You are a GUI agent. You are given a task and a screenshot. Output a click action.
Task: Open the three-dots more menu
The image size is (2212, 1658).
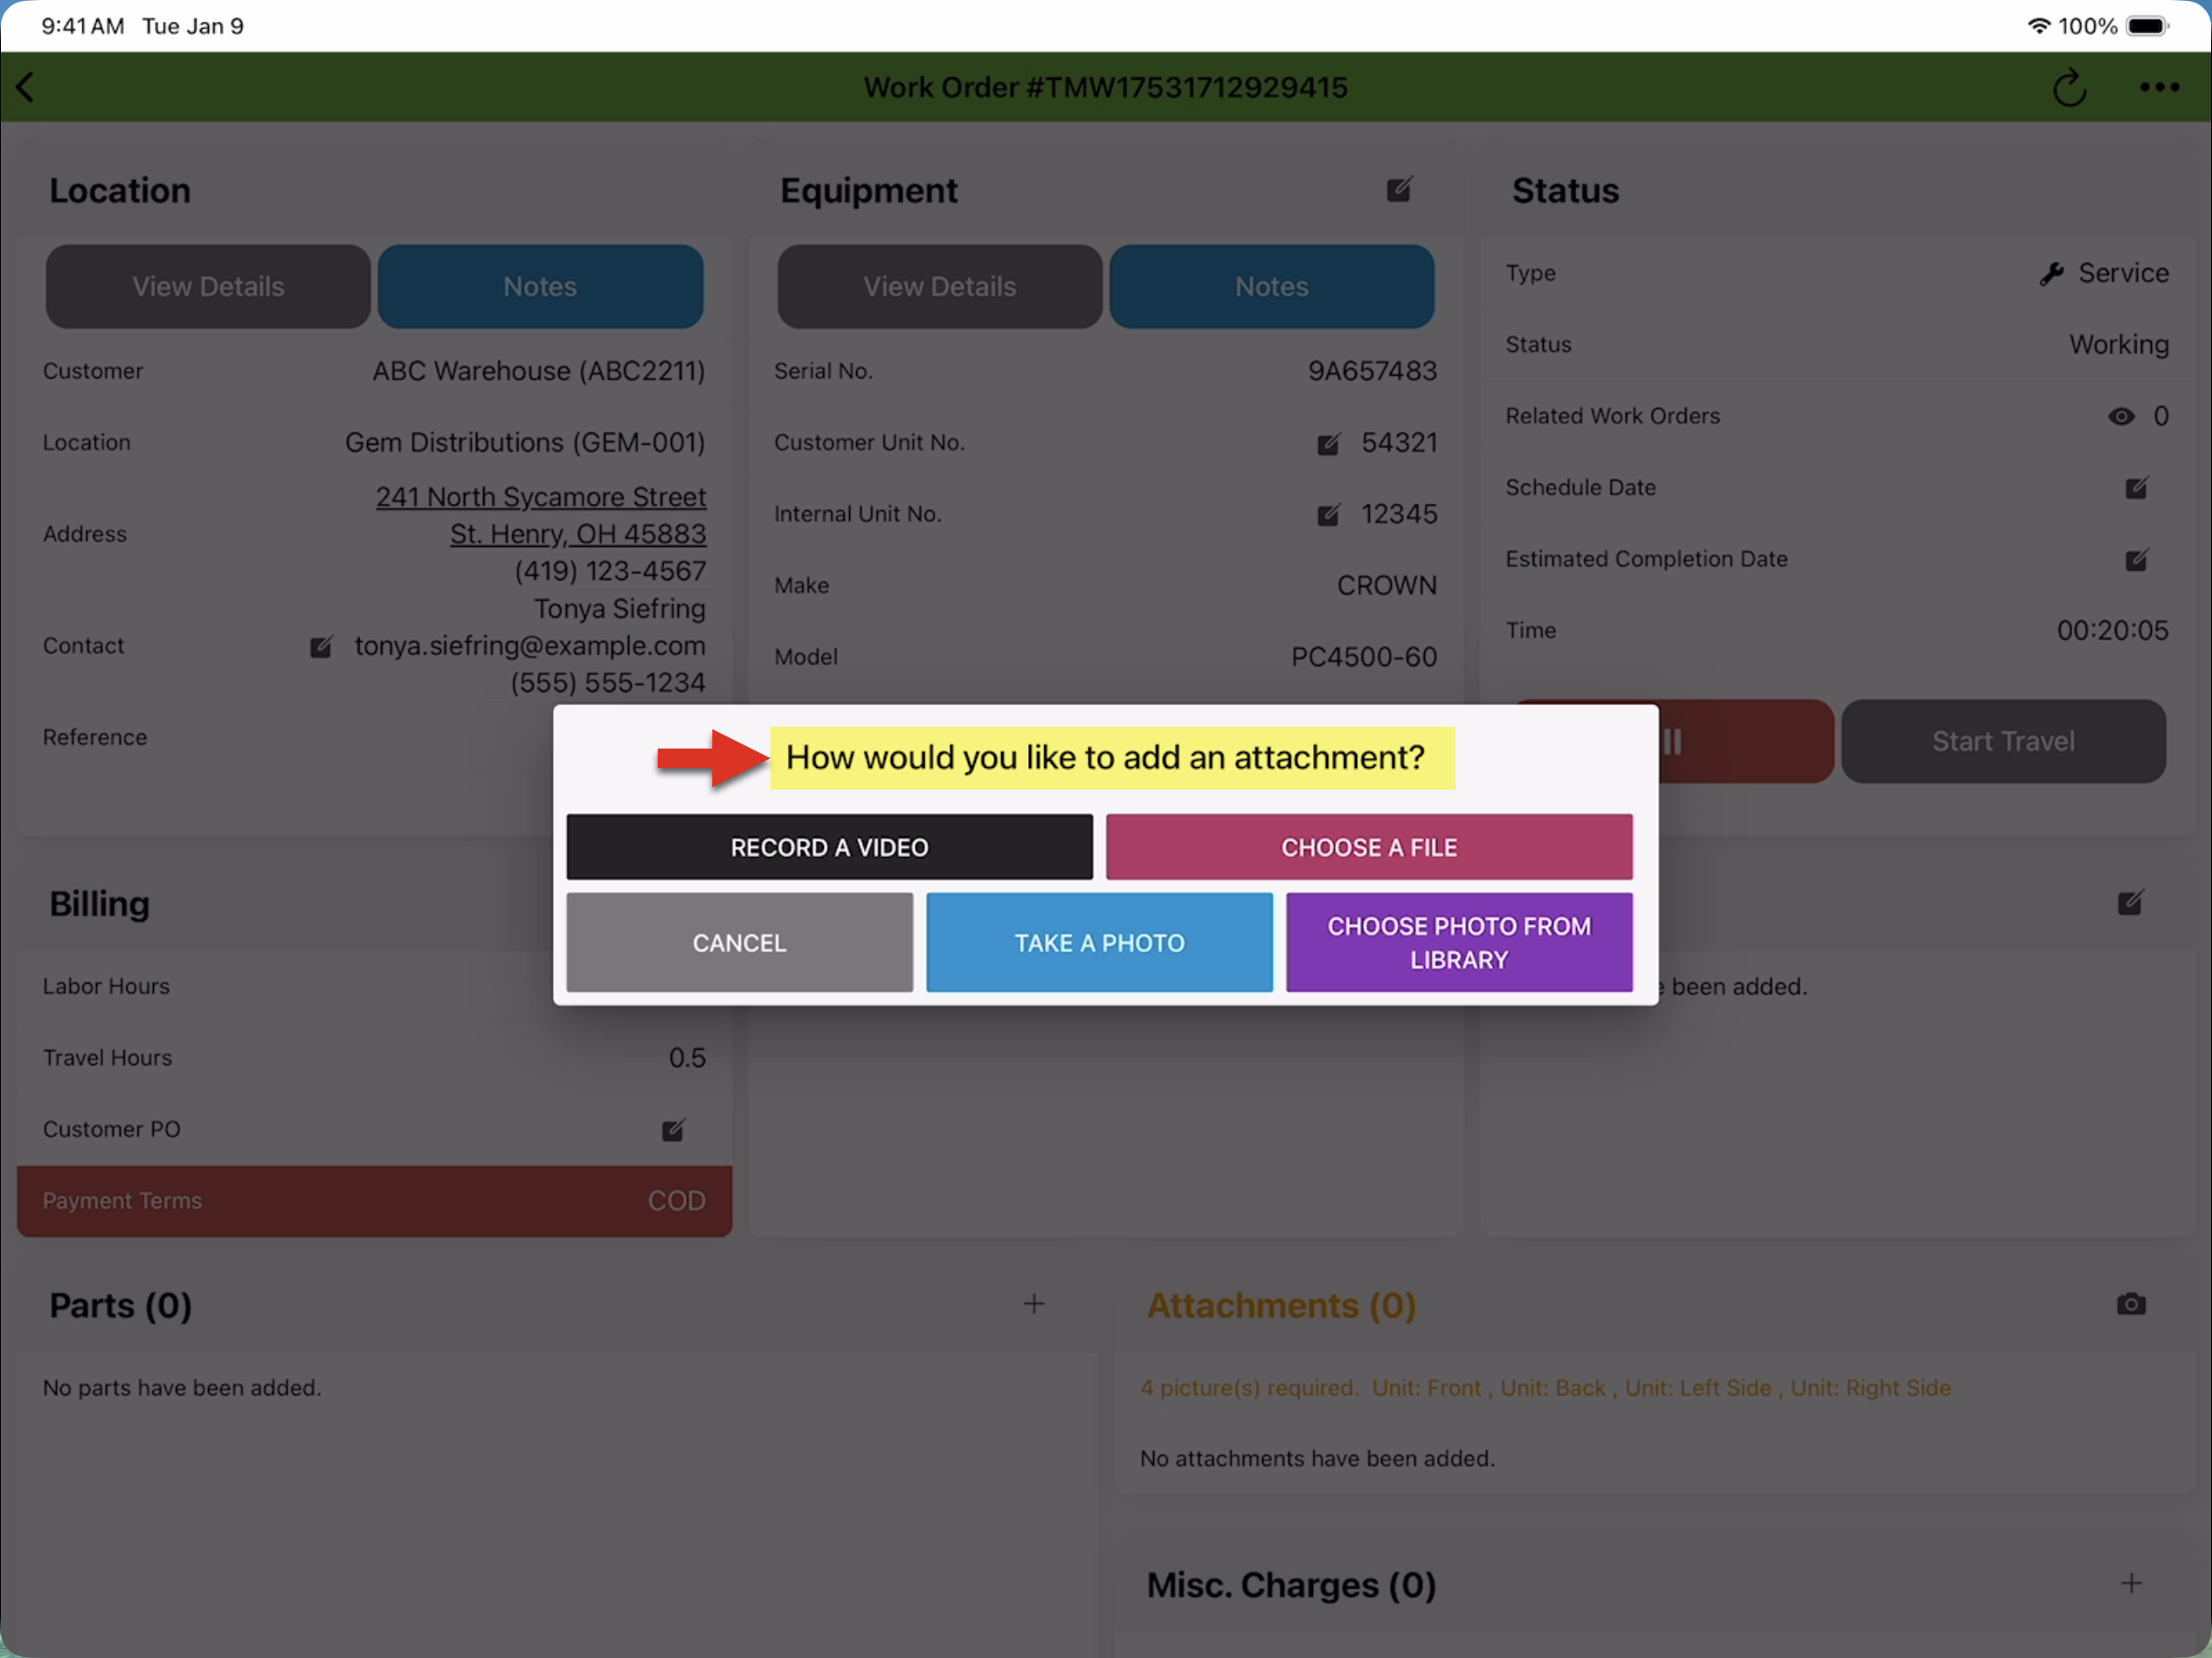(2158, 88)
